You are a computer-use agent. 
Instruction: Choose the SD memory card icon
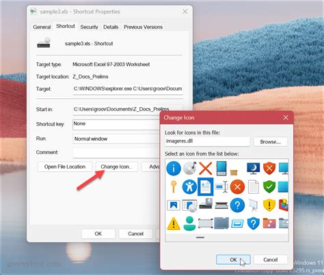pyautogui.click(x=221, y=223)
